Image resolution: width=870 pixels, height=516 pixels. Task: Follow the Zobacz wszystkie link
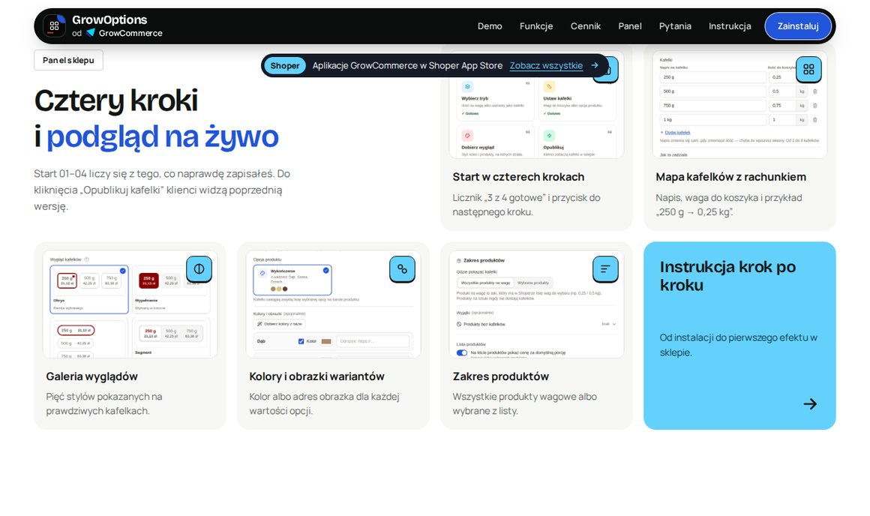[x=546, y=65]
